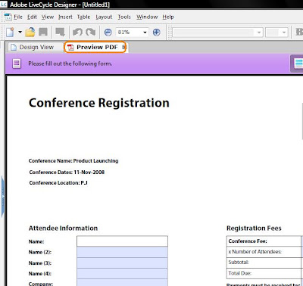Select the Preview PDF tab
This screenshot has height=286, width=303.
95,47
